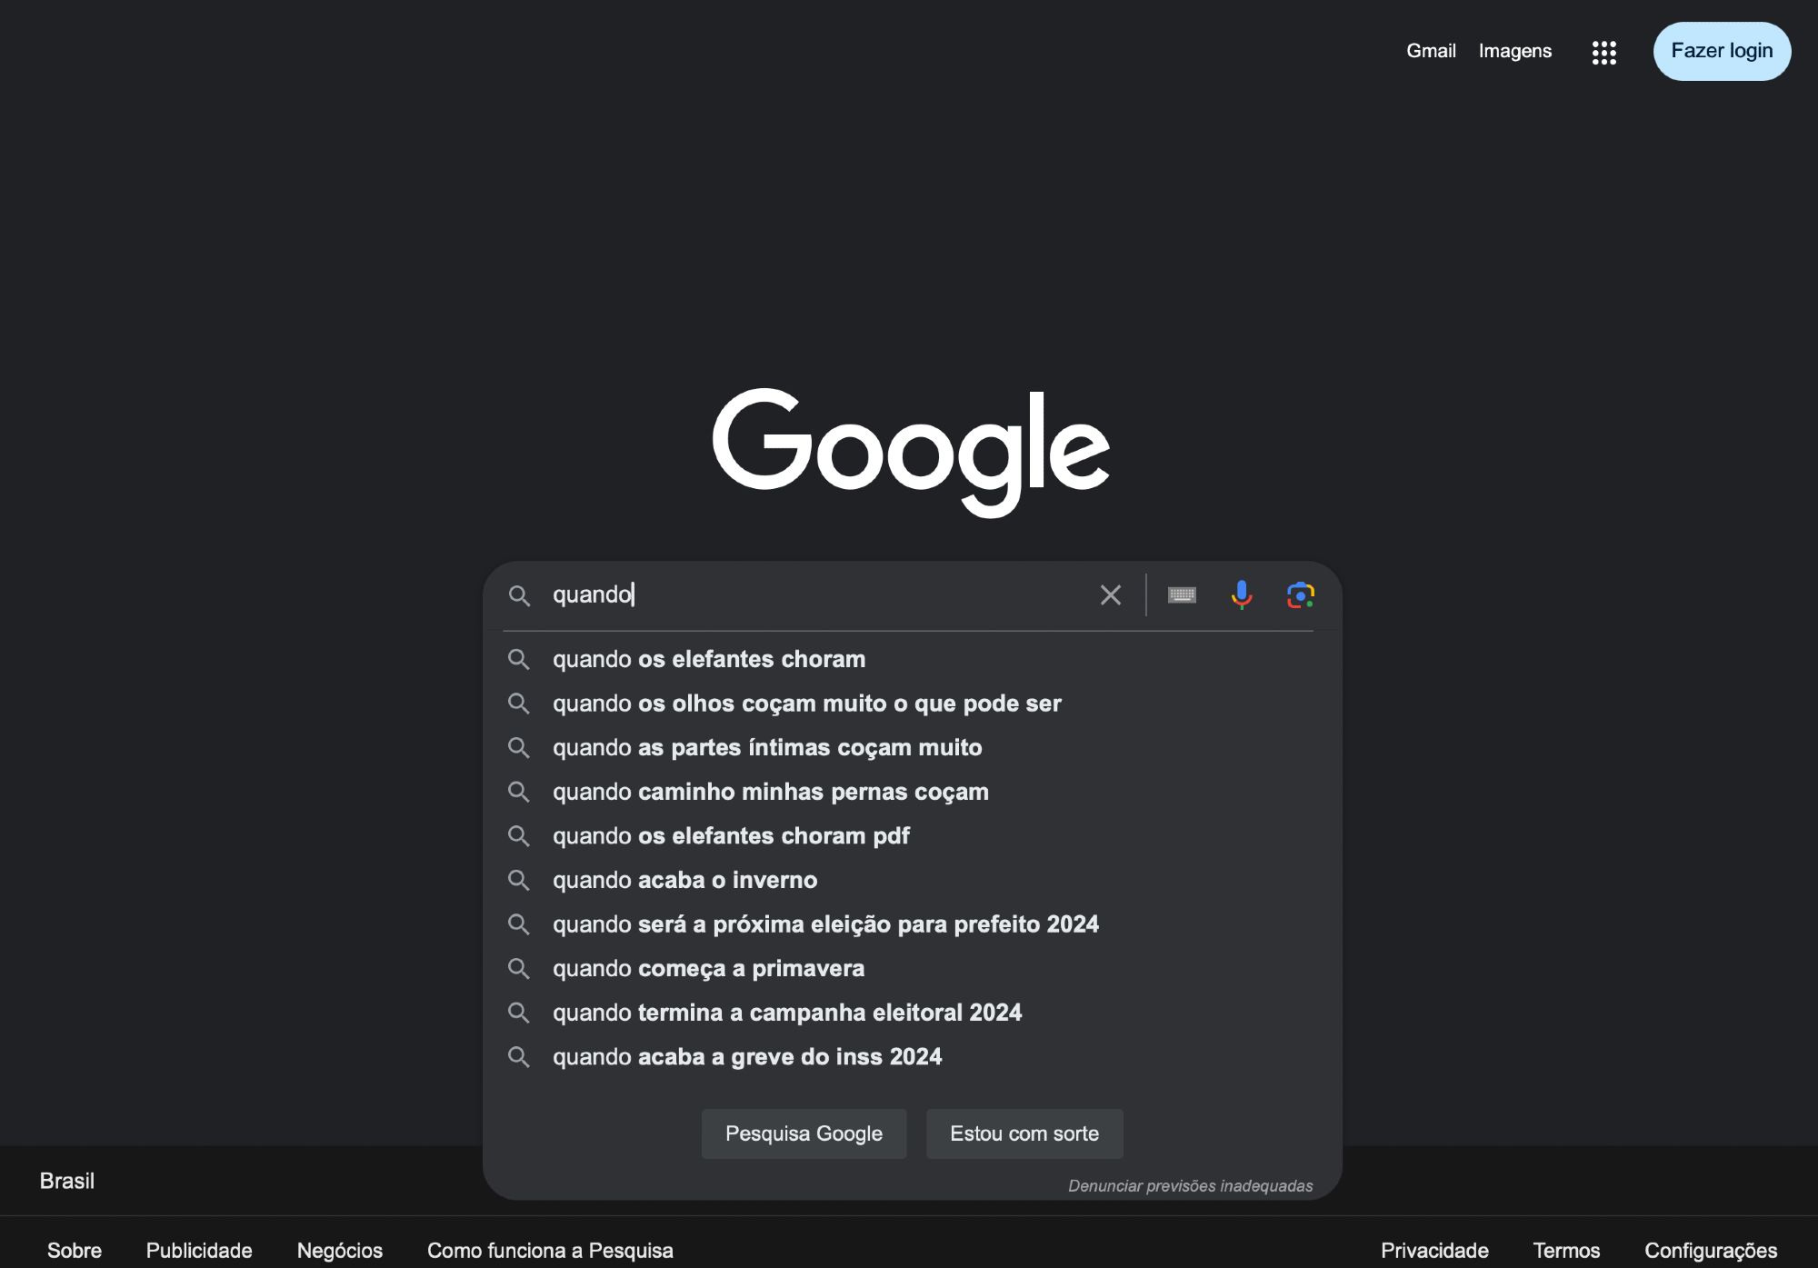Select 'quando termina a campanha eleitoral 2024'
This screenshot has height=1268, width=1818.
coord(912,1013)
